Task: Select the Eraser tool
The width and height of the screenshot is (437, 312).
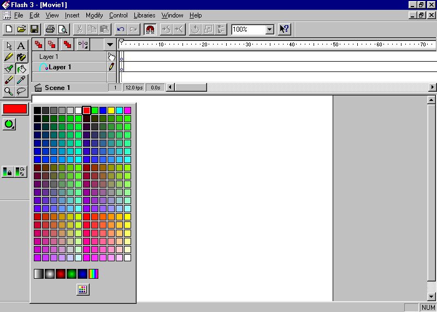Action: (x=9, y=80)
